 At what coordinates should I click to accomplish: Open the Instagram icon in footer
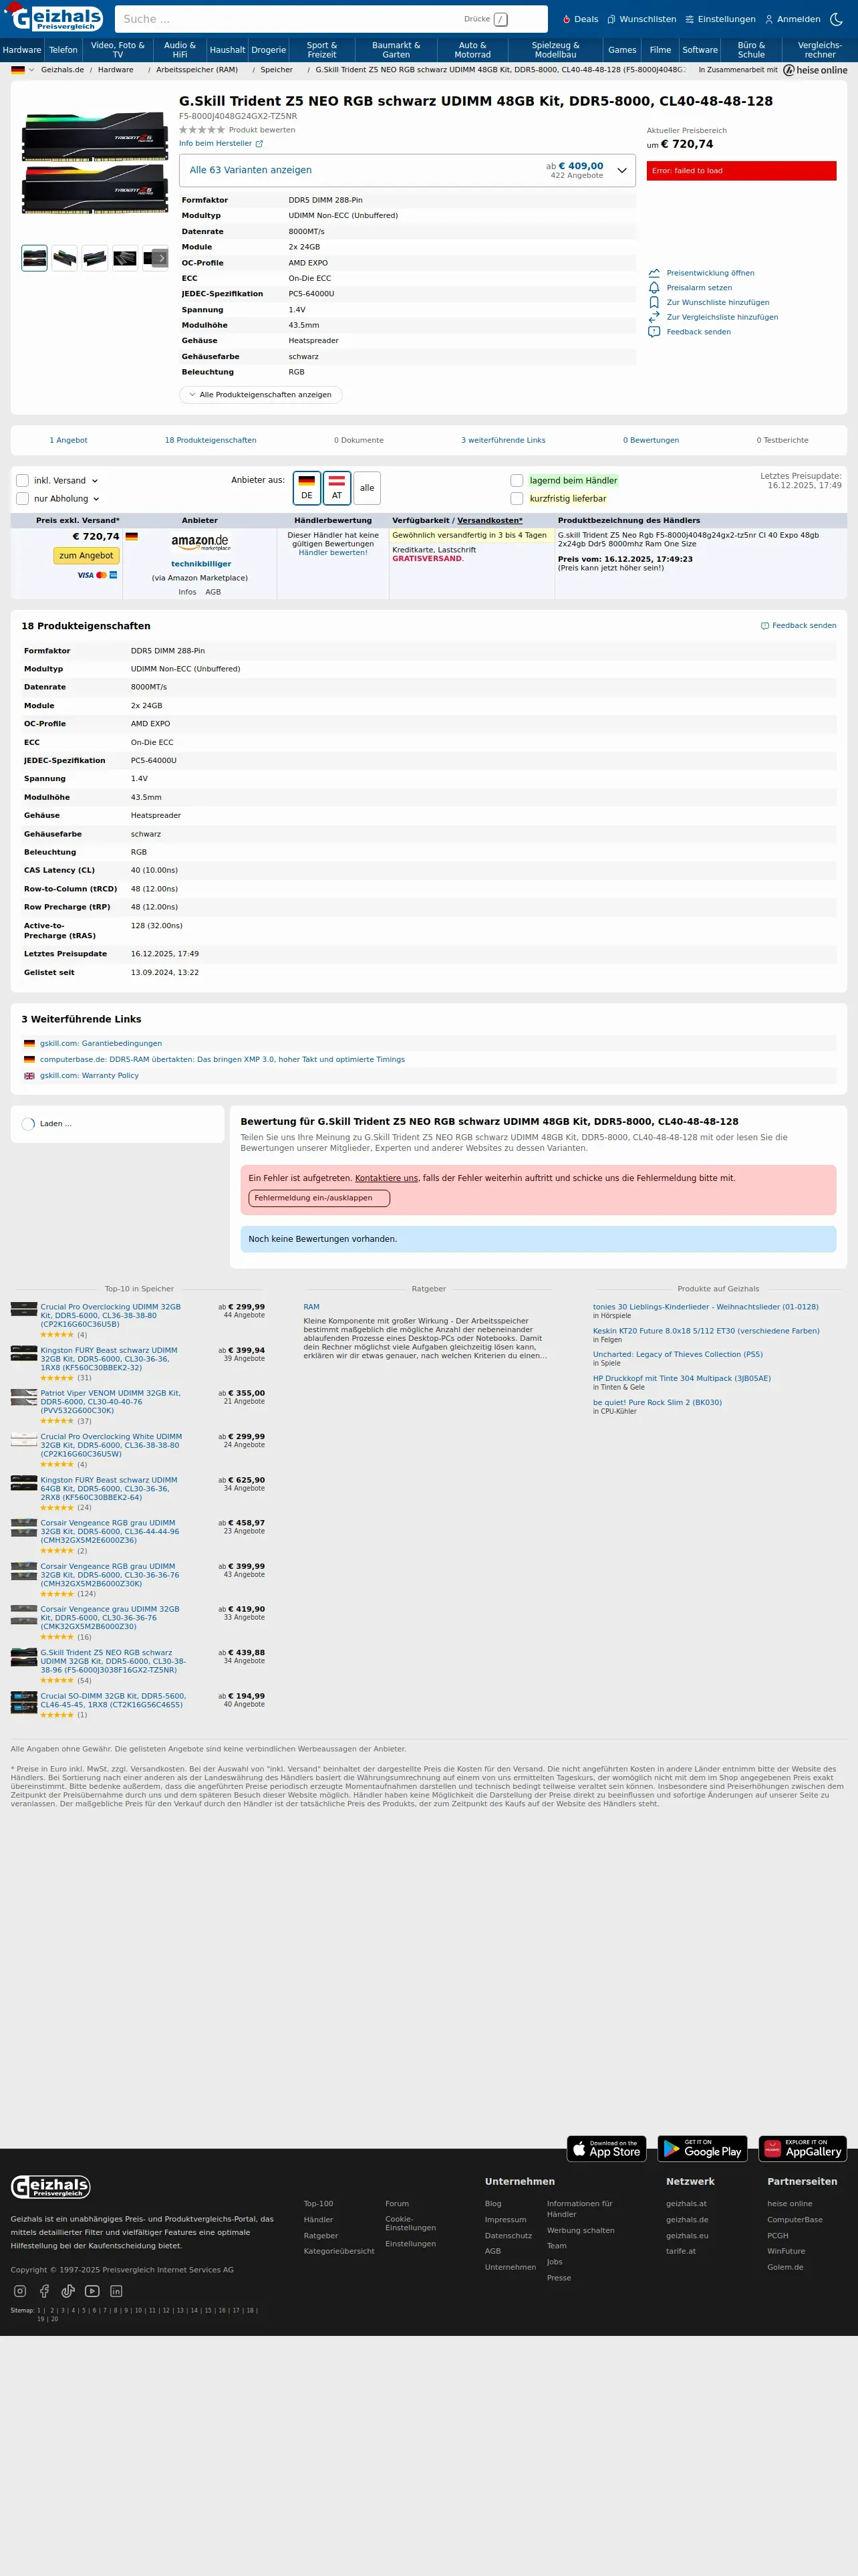point(20,2291)
